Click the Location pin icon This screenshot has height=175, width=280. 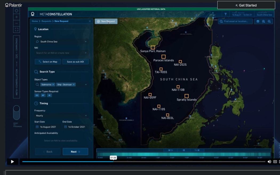click(35, 29)
